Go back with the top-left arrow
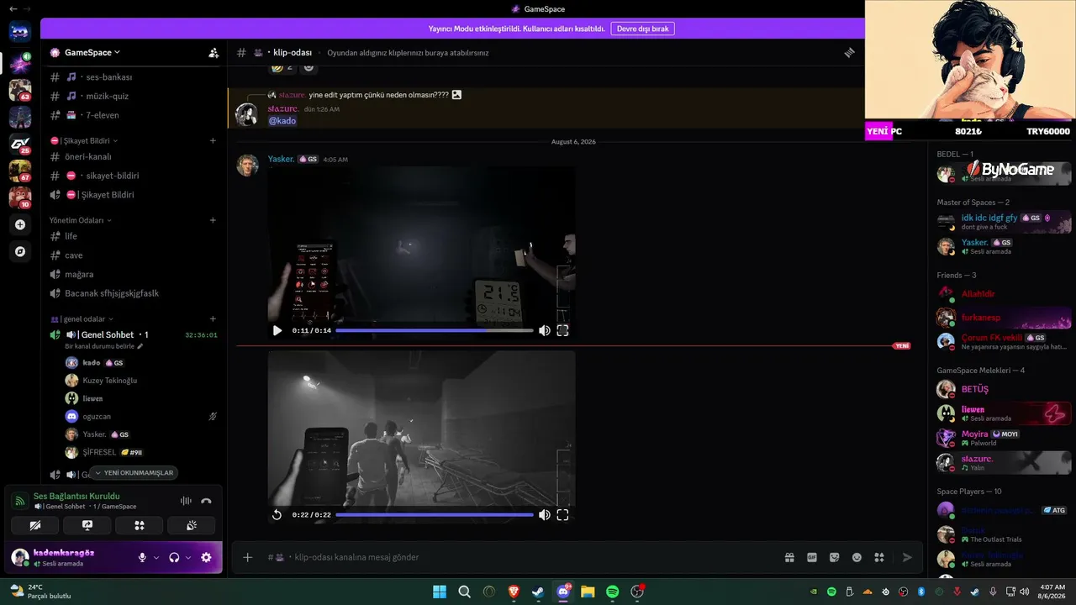 13,8
